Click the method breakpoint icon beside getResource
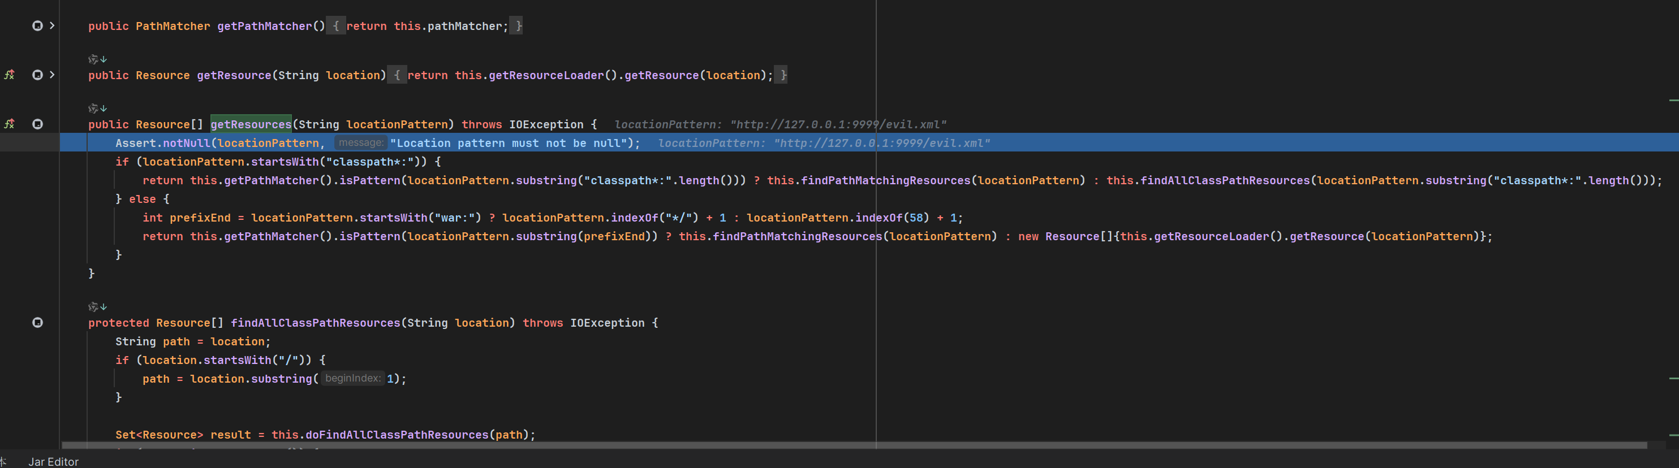Viewport: 1679px width, 468px height. click(37, 75)
